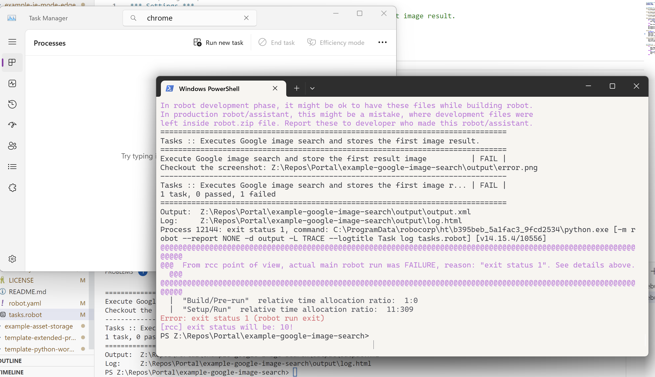The image size is (655, 377).
Task: Open the App history view
Action: pyautogui.click(x=12, y=104)
